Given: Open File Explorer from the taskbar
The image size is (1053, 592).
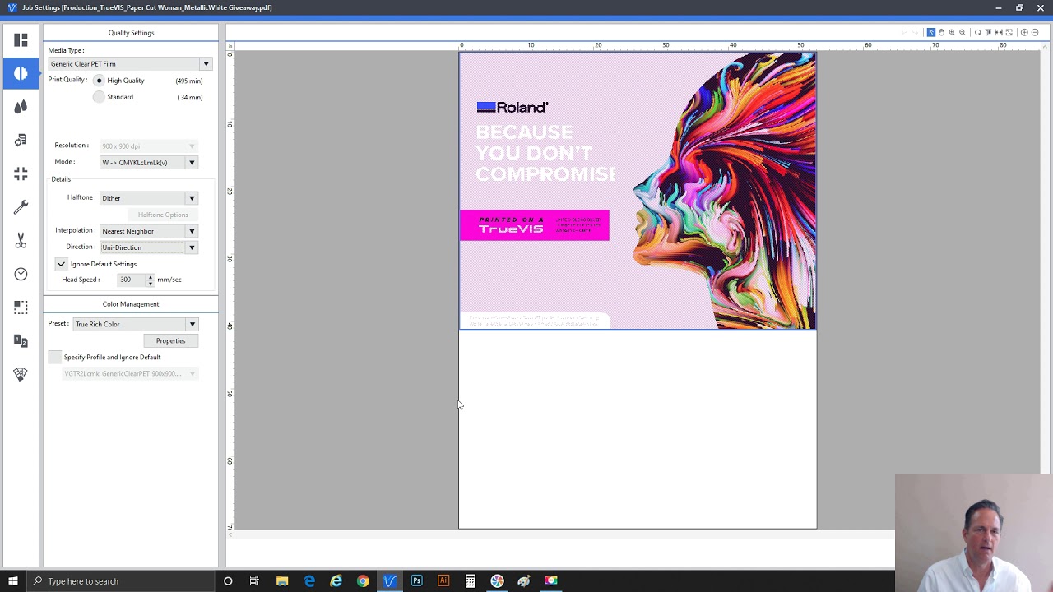Looking at the screenshot, I should (x=282, y=581).
